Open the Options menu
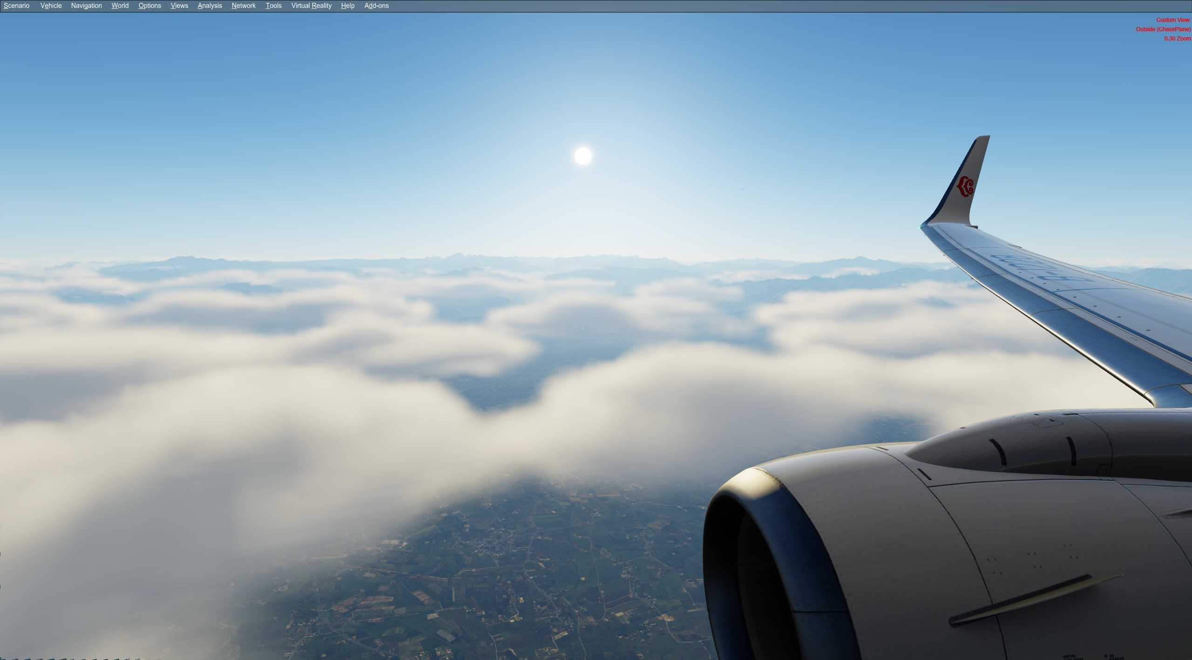Image resolution: width=1192 pixels, height=660 pixels. click(149, 6)
